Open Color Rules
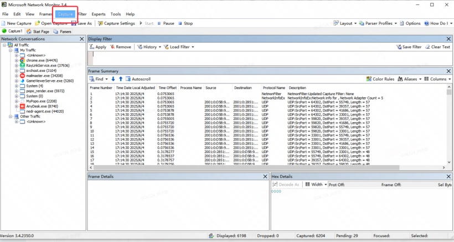The width and height of the screenshot is (454, 242). point(380,79)
